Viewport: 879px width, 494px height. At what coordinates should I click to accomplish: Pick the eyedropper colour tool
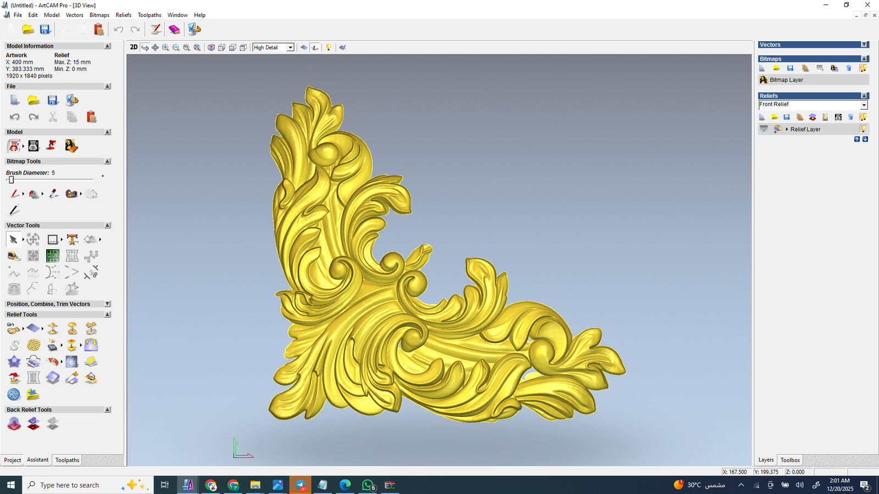(53, 194)
